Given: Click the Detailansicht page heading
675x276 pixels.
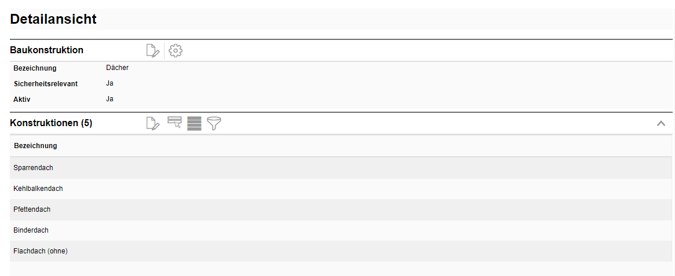Looking at the screenshot, I should 53,19.
